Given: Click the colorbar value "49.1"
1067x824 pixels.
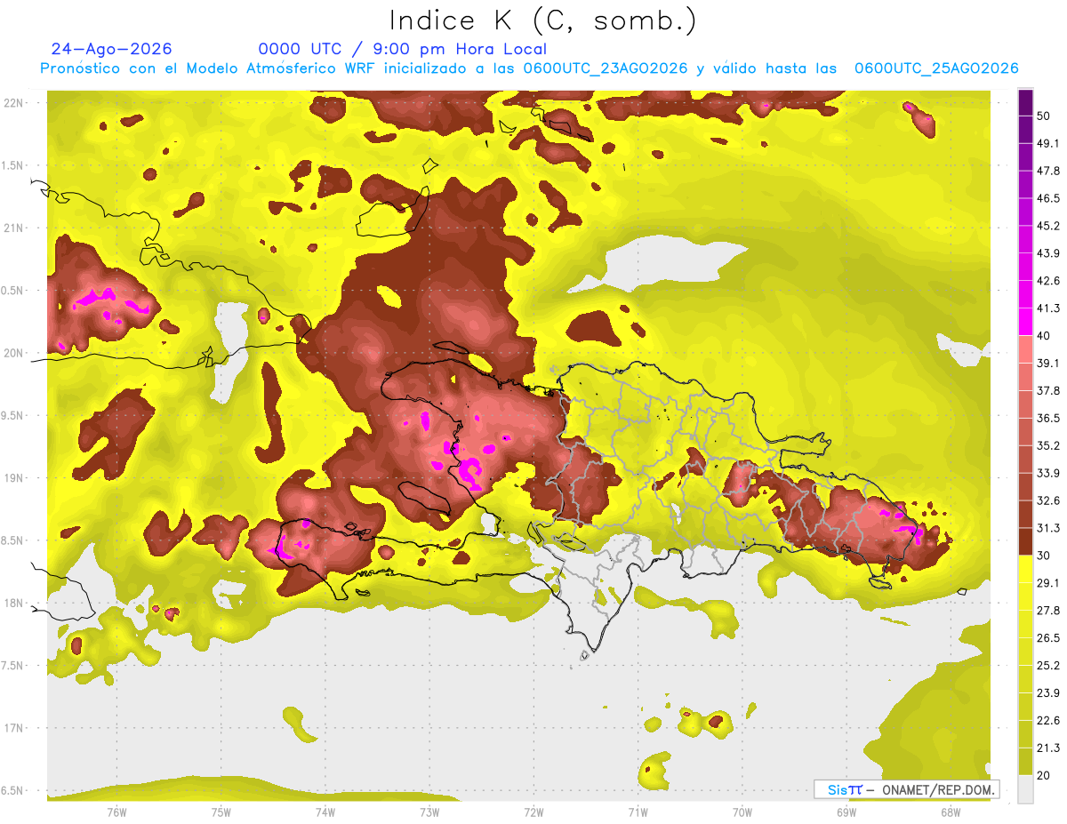Looking at the screenshot, I should coord(1047,143).
